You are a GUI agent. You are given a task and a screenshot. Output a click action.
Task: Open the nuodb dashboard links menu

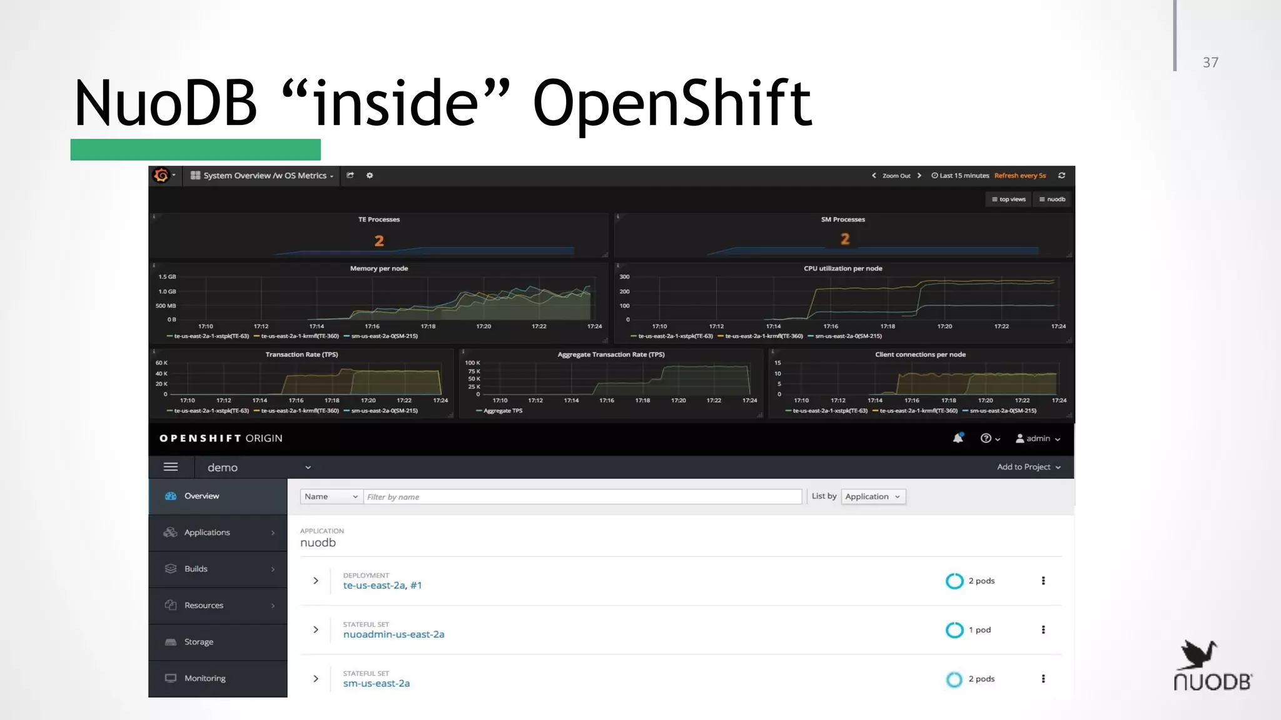click(x=1052, y=199)
